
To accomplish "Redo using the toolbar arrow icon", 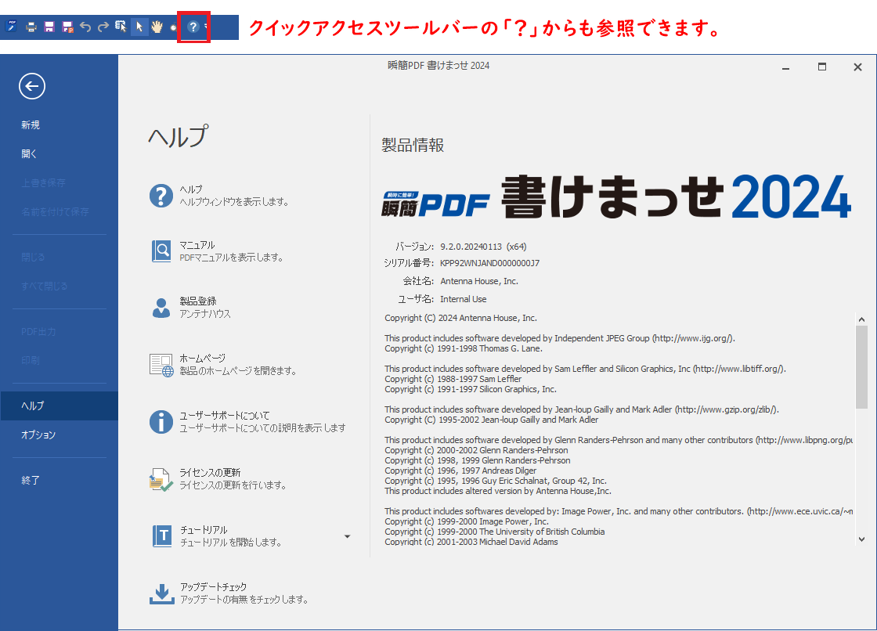I will pos(103,27).
